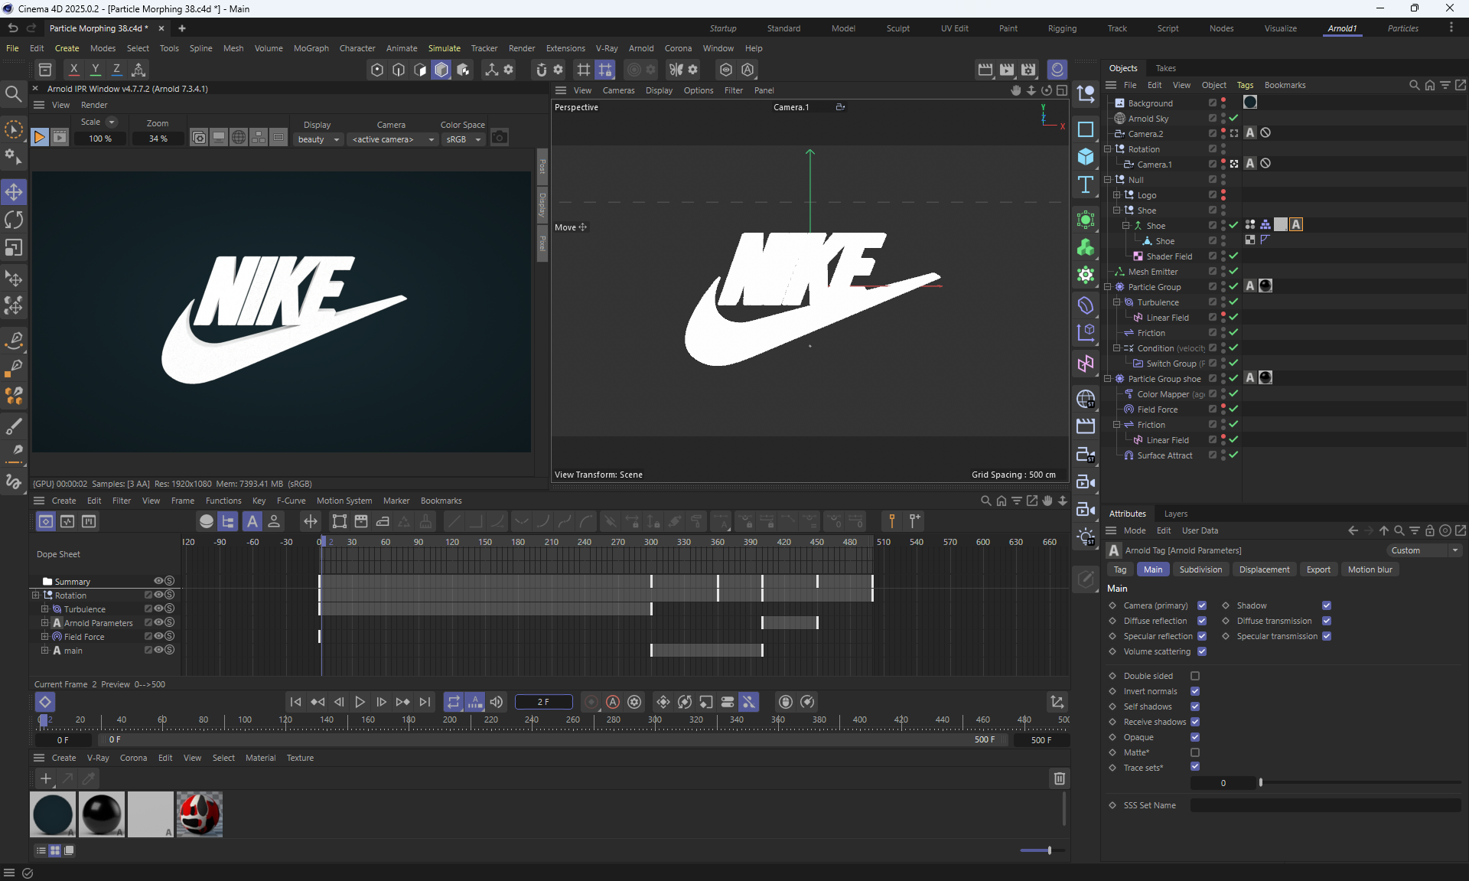Enable the Double sided checkbox
This screenshot has width=1469, height=881.
pos(1195,676)
